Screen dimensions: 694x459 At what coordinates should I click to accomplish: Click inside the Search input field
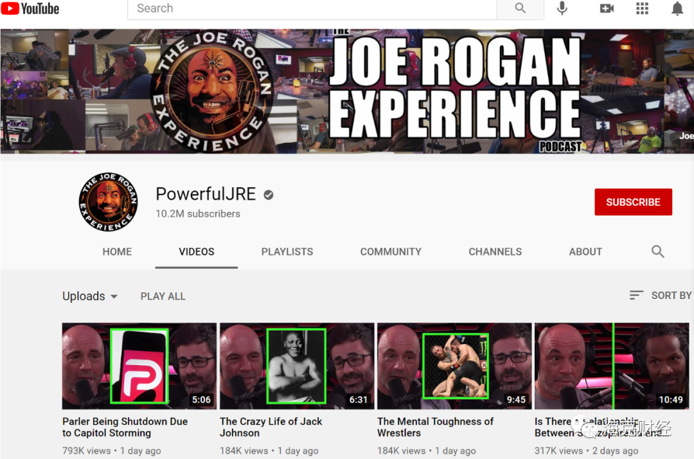tap(312, 8)
